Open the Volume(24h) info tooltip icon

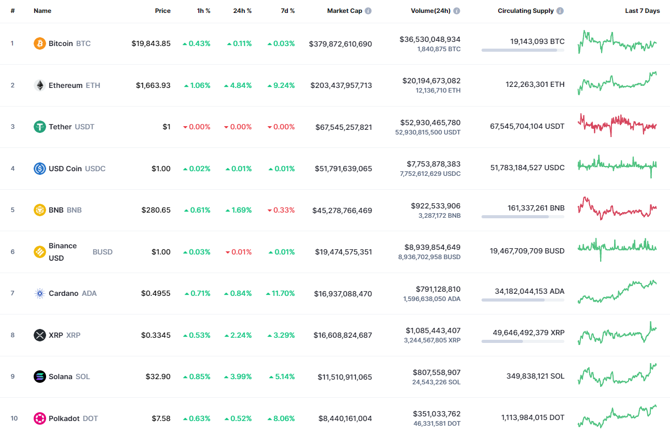point(456,10)
